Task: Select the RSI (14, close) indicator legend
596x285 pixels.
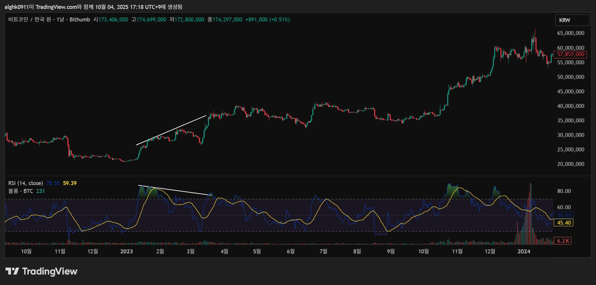Action: tap(25, 183)
